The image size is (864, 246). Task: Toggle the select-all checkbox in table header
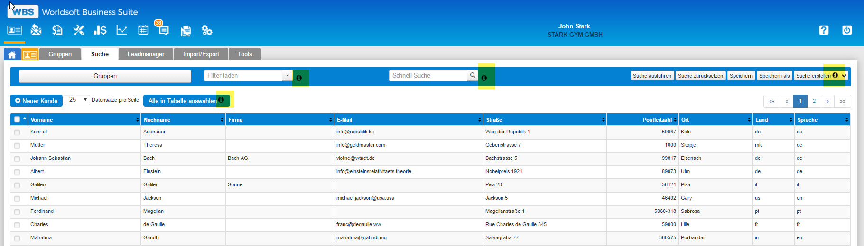17,119
